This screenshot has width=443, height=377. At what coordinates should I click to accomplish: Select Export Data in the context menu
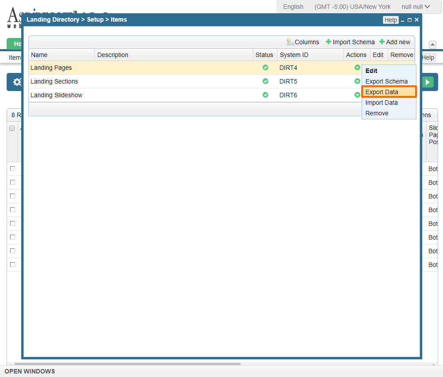coord(389,92)
